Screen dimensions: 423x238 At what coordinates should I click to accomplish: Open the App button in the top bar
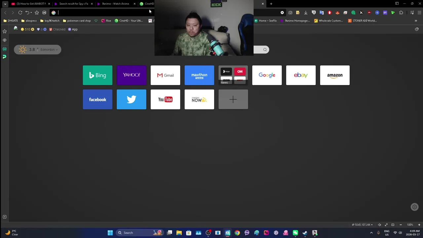73,29
